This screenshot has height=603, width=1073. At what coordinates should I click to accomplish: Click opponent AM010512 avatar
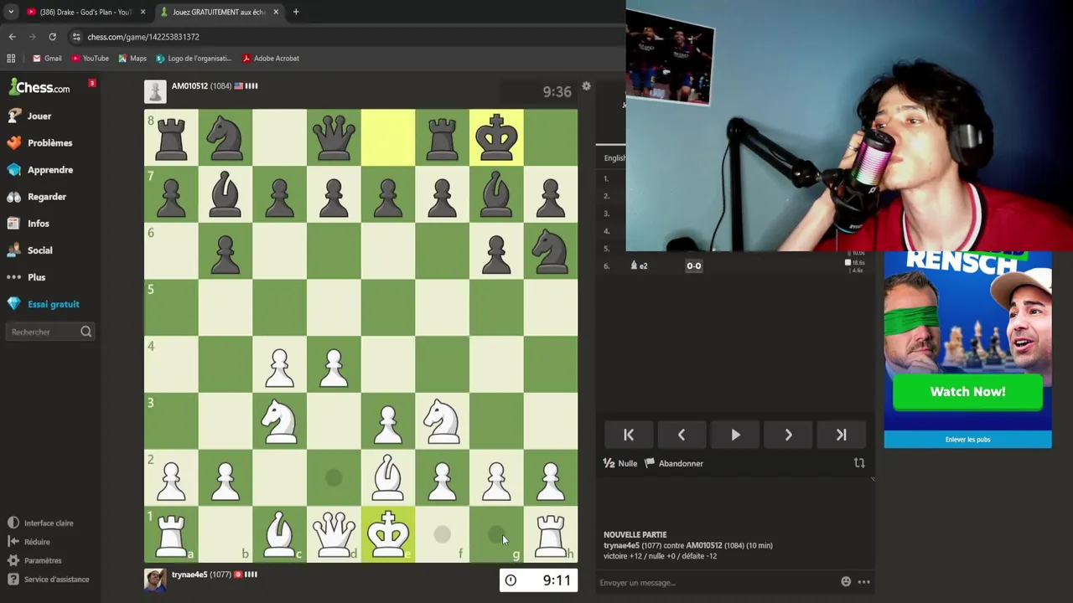(x=155, y=91)
